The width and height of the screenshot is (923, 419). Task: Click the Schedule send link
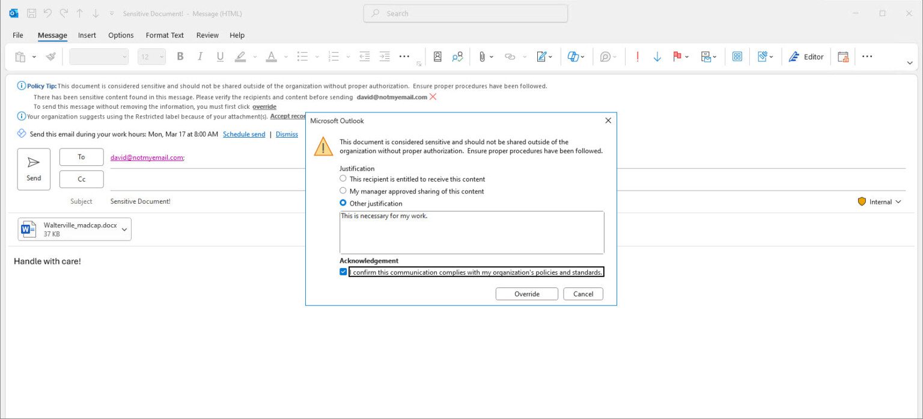244,134
